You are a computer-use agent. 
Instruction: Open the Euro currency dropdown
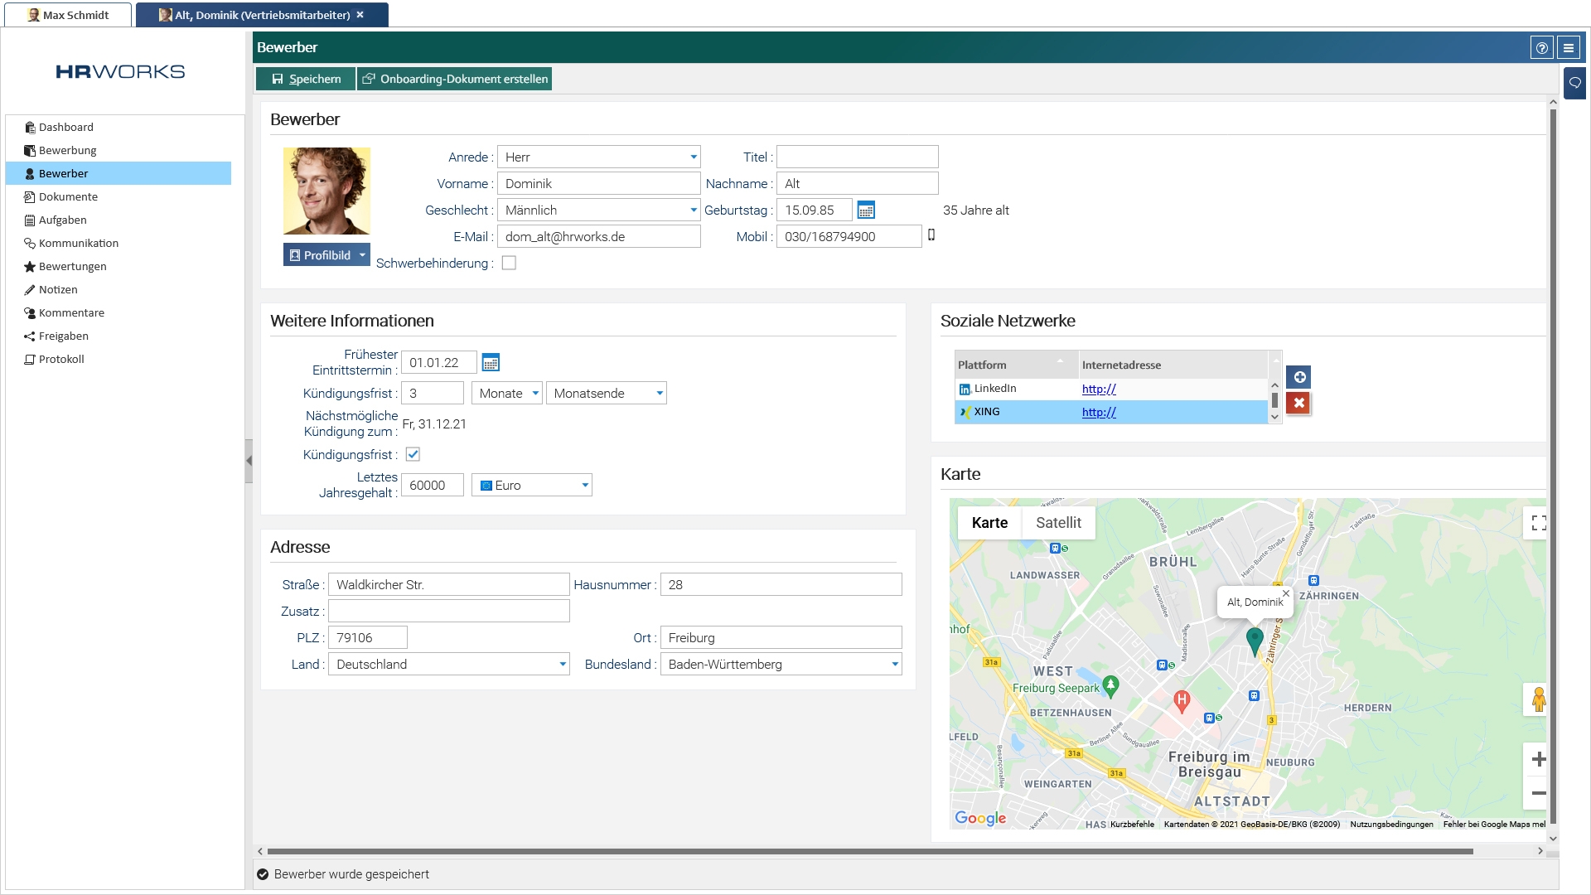coord(584,486)
